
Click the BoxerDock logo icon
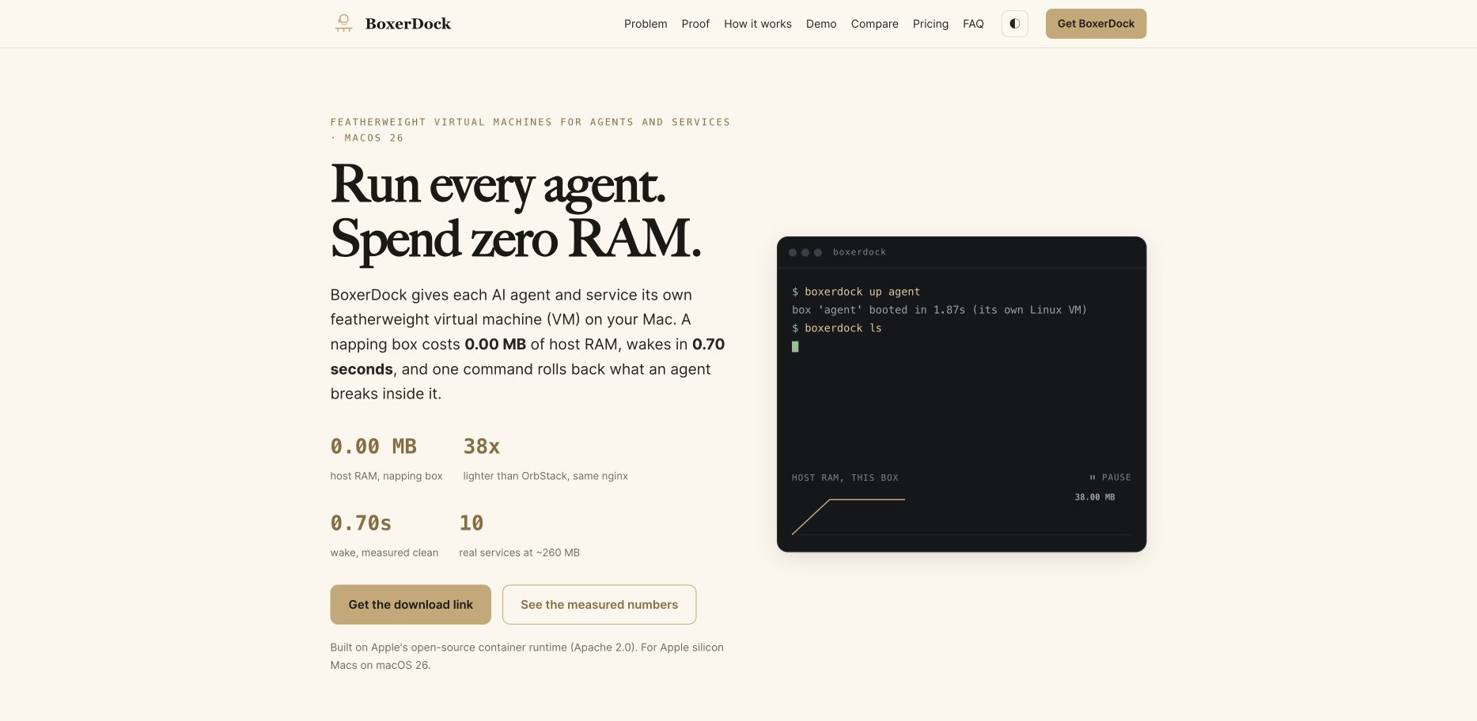point(343,24)
